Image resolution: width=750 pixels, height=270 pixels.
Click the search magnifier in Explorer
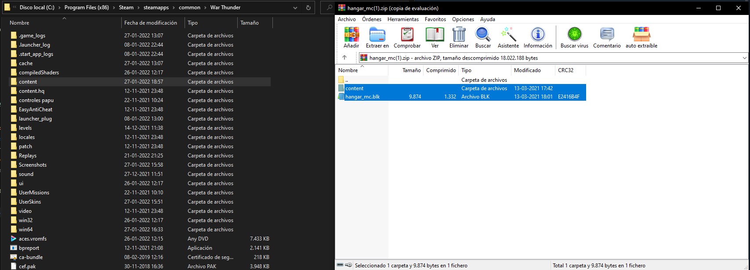tap(330, 7)
